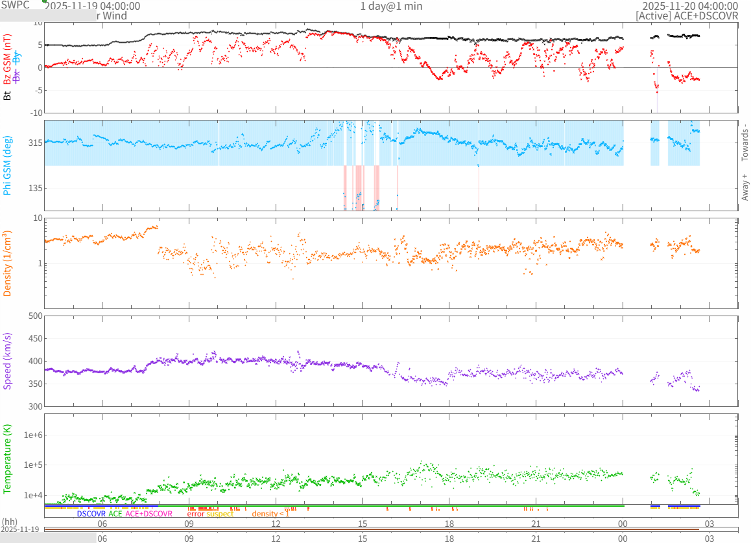Click the SWPC label at top left
This screenshot has width=751, height=543.
(15, 5)
